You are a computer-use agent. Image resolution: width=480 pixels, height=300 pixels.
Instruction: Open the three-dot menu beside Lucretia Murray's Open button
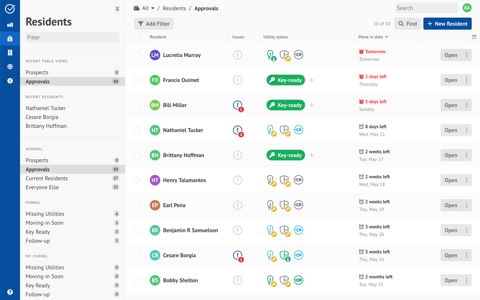coord(467,55)
